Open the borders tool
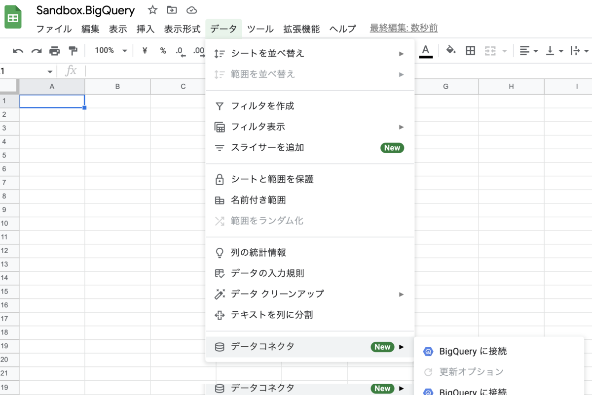592x395 pixels. (x=470, y=50)
